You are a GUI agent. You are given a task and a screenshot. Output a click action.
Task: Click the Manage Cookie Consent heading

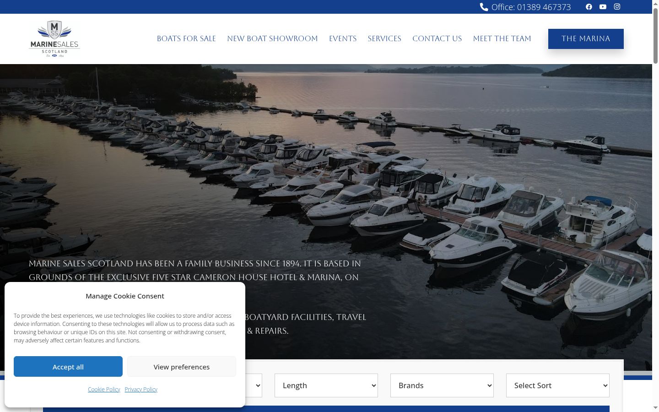click(x=125, y=296)
